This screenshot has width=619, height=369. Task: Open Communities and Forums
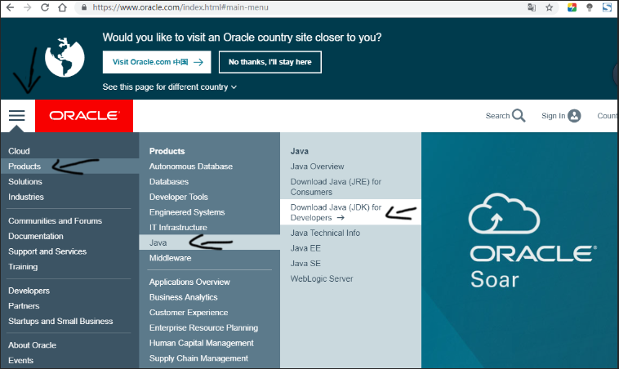pyautogui.click(x=56, y=220)
